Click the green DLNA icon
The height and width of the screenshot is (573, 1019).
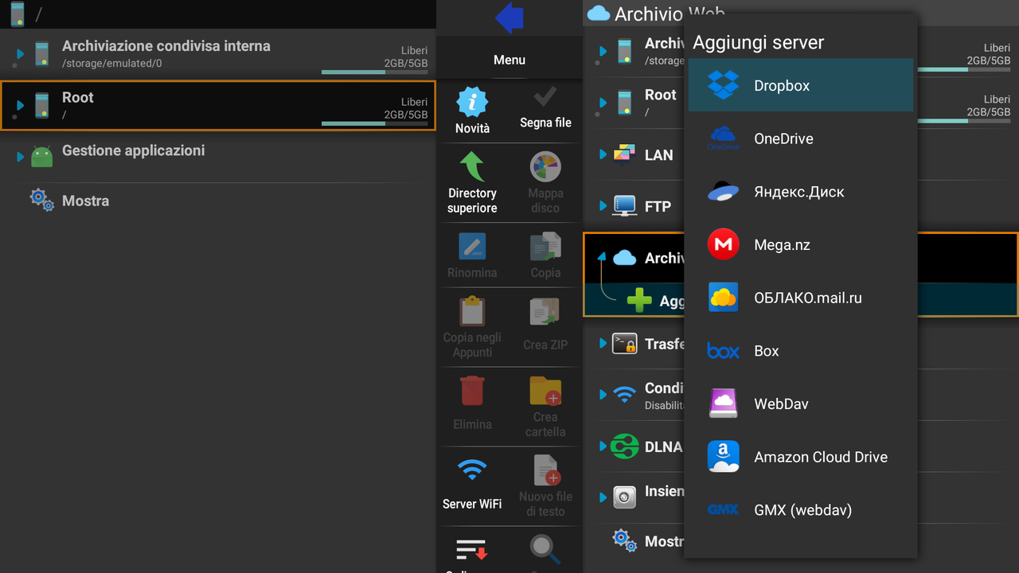tap(624, 446)
